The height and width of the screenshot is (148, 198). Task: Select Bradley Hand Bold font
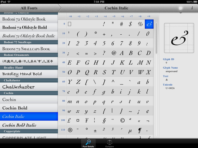tap(29, 74)
